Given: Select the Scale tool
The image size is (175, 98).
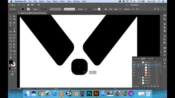Looking at the screenshot, I should [x=14, y=35].
